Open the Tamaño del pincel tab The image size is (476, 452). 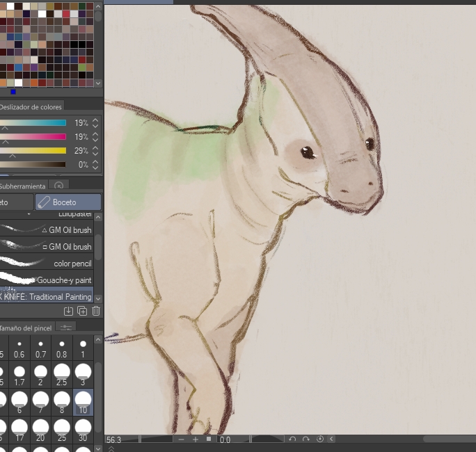tap(26, 328)
